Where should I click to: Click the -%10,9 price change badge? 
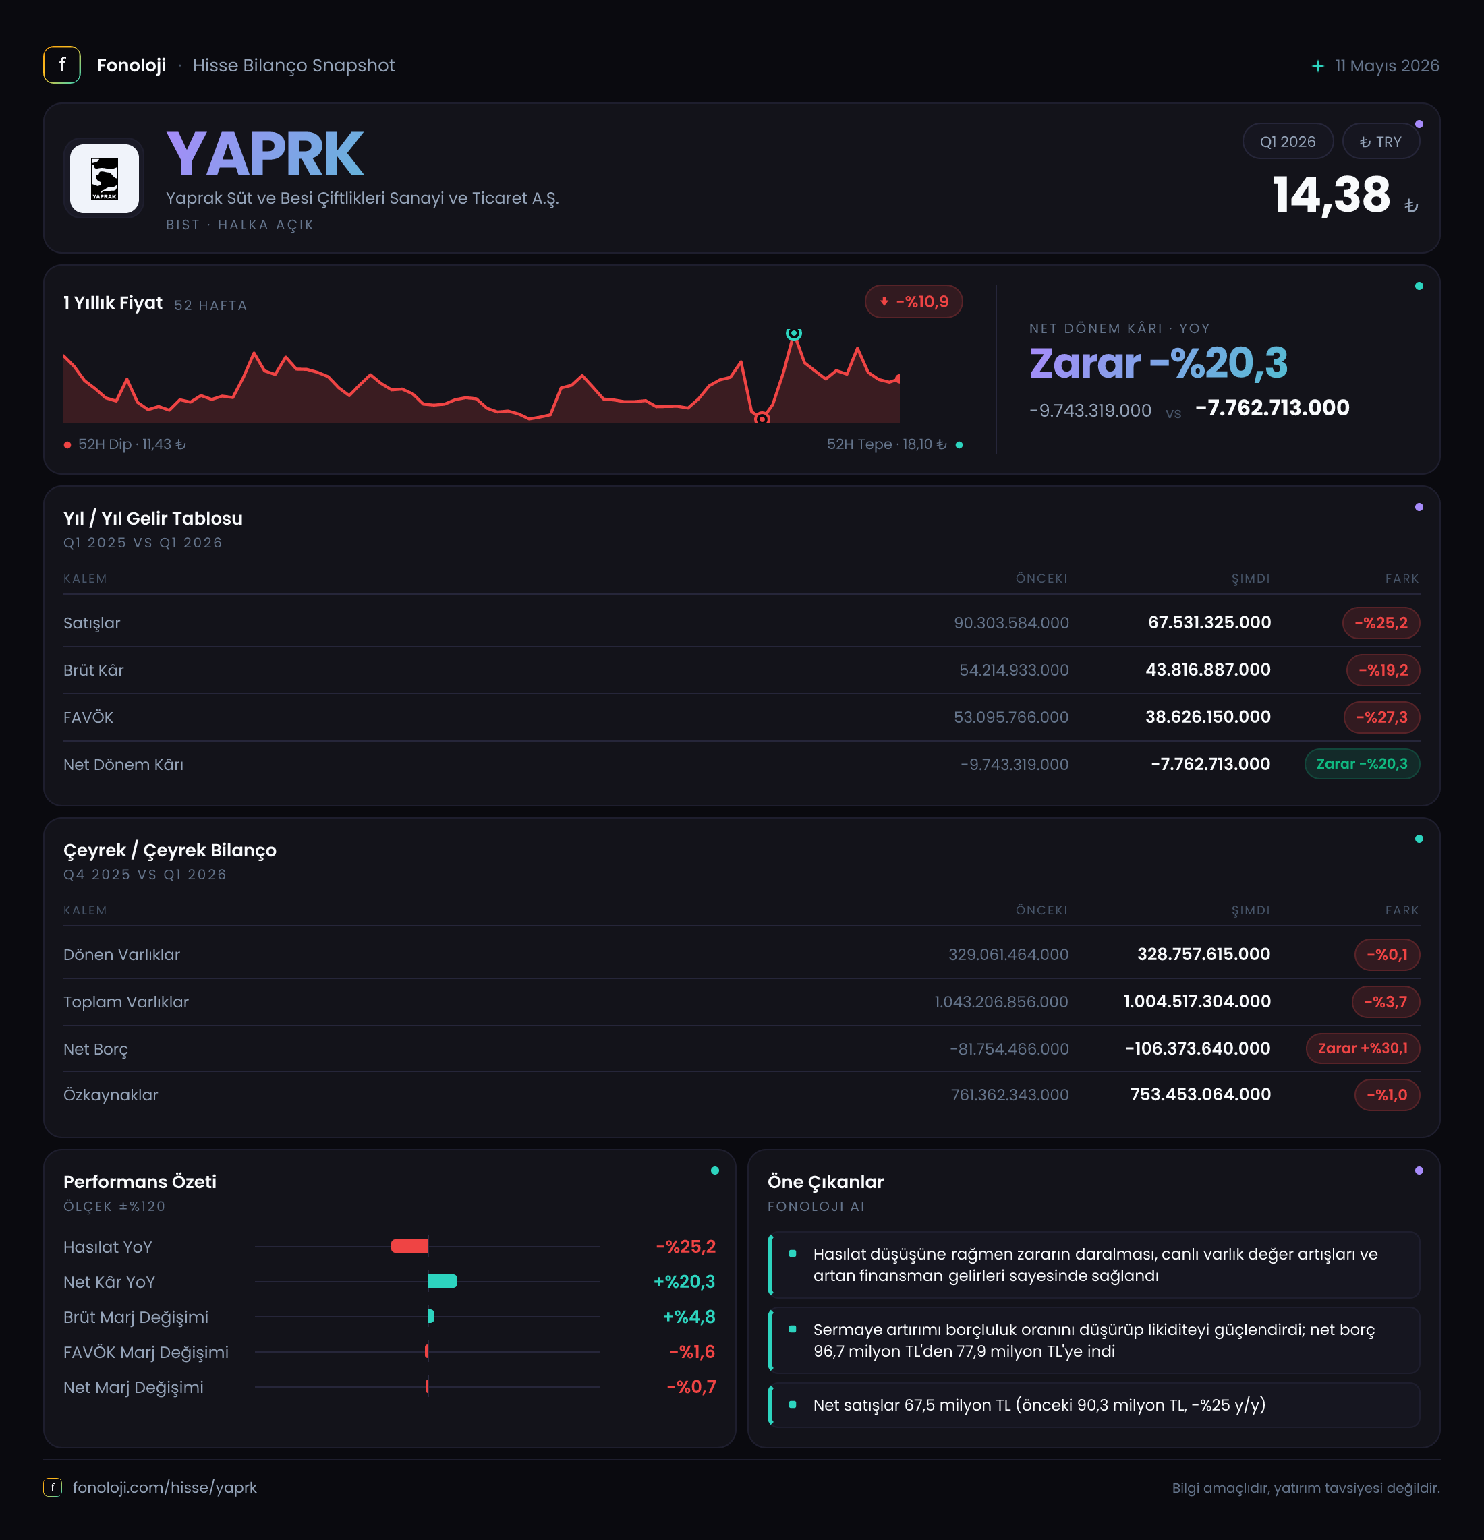913,301
